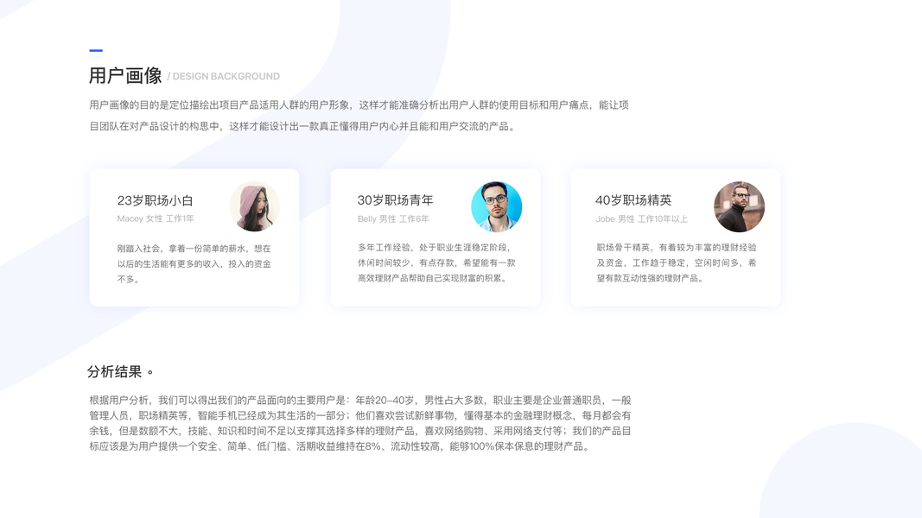The width and height of the screenshot is (922, 518).
Task: Click the description starting 多年工作经验
Action: 436,262
